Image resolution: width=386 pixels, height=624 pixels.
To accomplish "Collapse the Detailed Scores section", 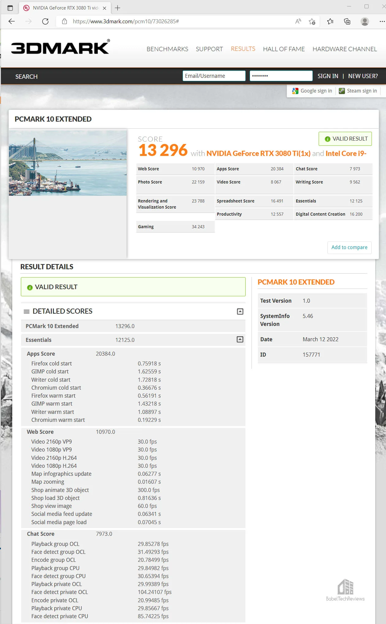I will click(240, 312).
